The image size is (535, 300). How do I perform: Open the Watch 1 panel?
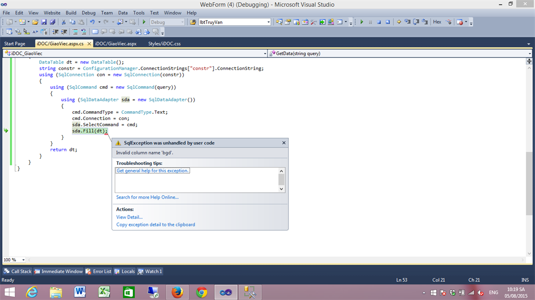150,271
